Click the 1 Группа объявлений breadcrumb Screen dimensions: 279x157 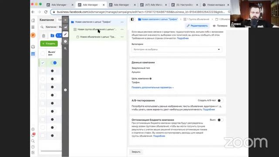click(x=197, y=19)
